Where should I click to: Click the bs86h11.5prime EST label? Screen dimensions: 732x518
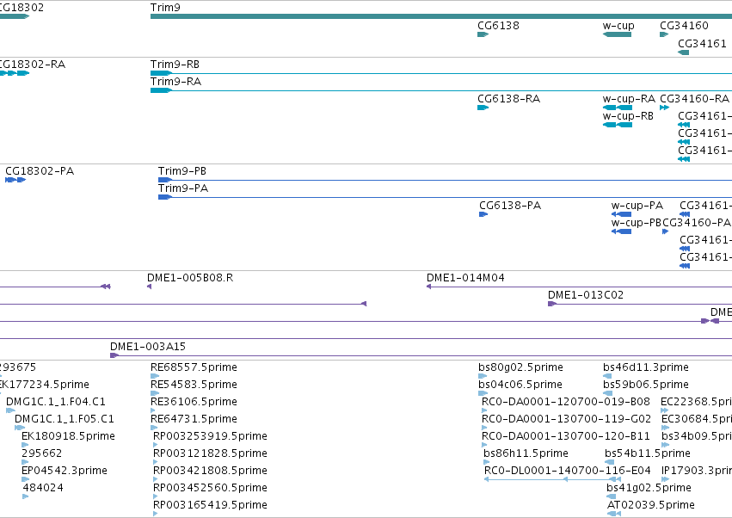(526, 454)
